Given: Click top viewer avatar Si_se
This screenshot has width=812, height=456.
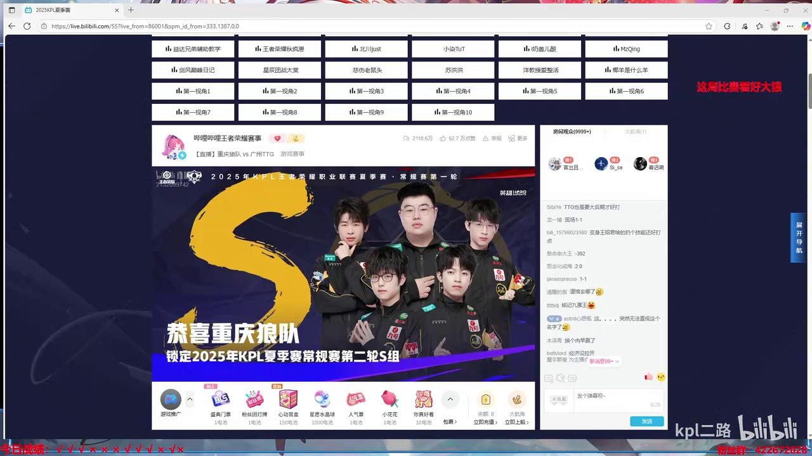Looking at the screenshot, I should (601, 164).
